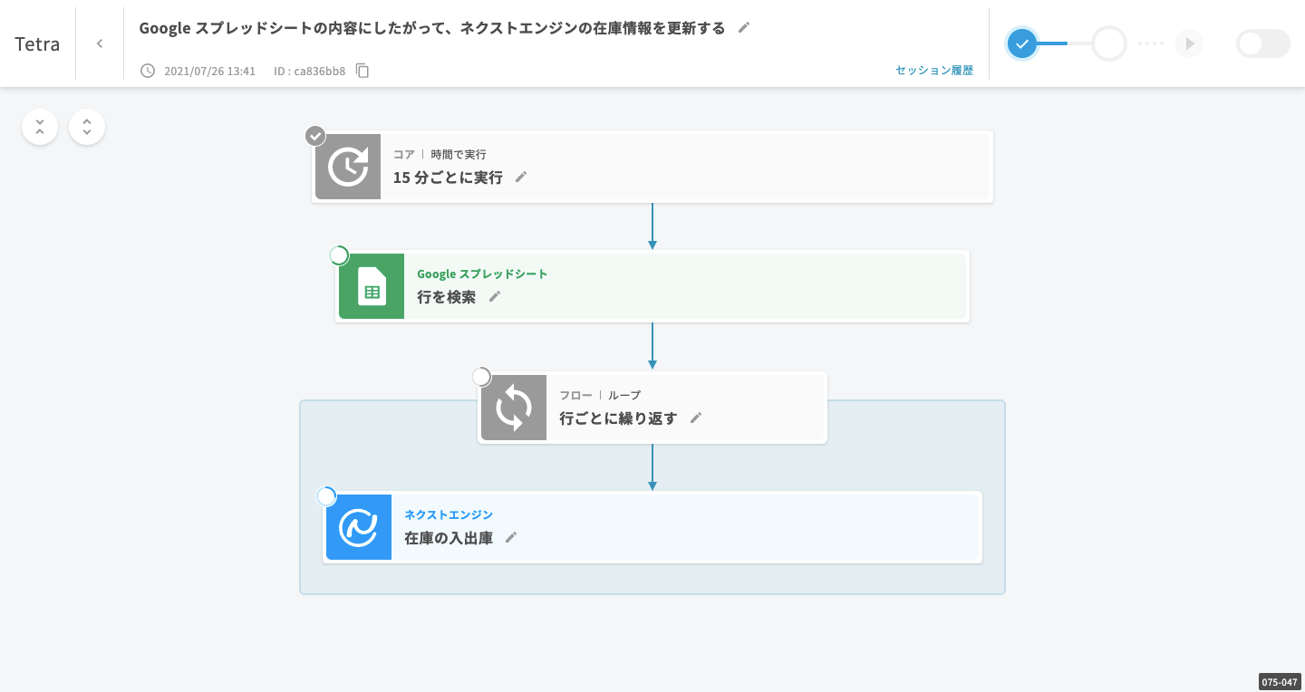This screenshot has height=692, width=1305.
Task: Rename the 行ごとに繰り返す step
Action: click(696, 418)
